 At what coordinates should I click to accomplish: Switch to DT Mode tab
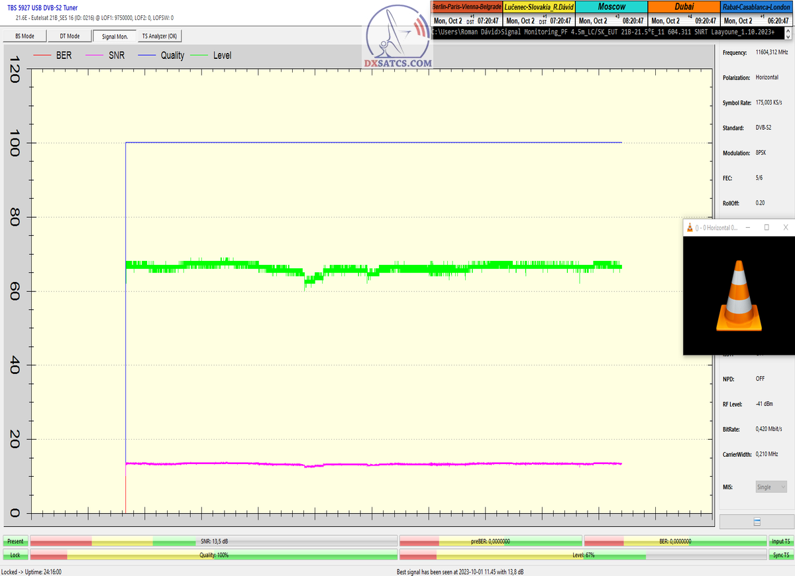click(x=69, y=36)
